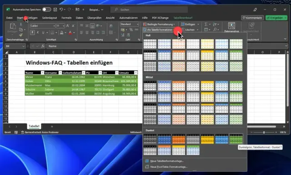This screenshot has height=175, width=291.
Task: Click the percent style icon in Zahl group
Action: pos(131,30)
